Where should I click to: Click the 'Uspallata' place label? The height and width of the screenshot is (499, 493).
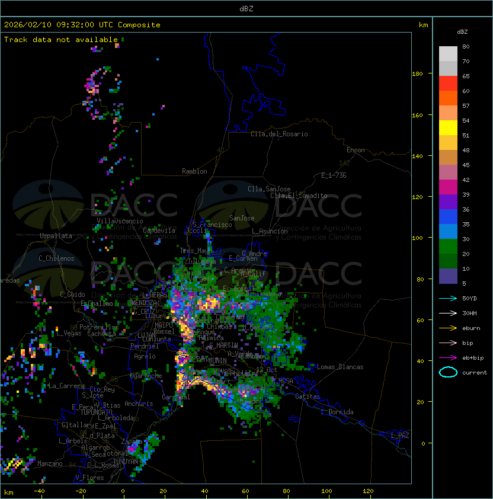(x=56, y=236)
